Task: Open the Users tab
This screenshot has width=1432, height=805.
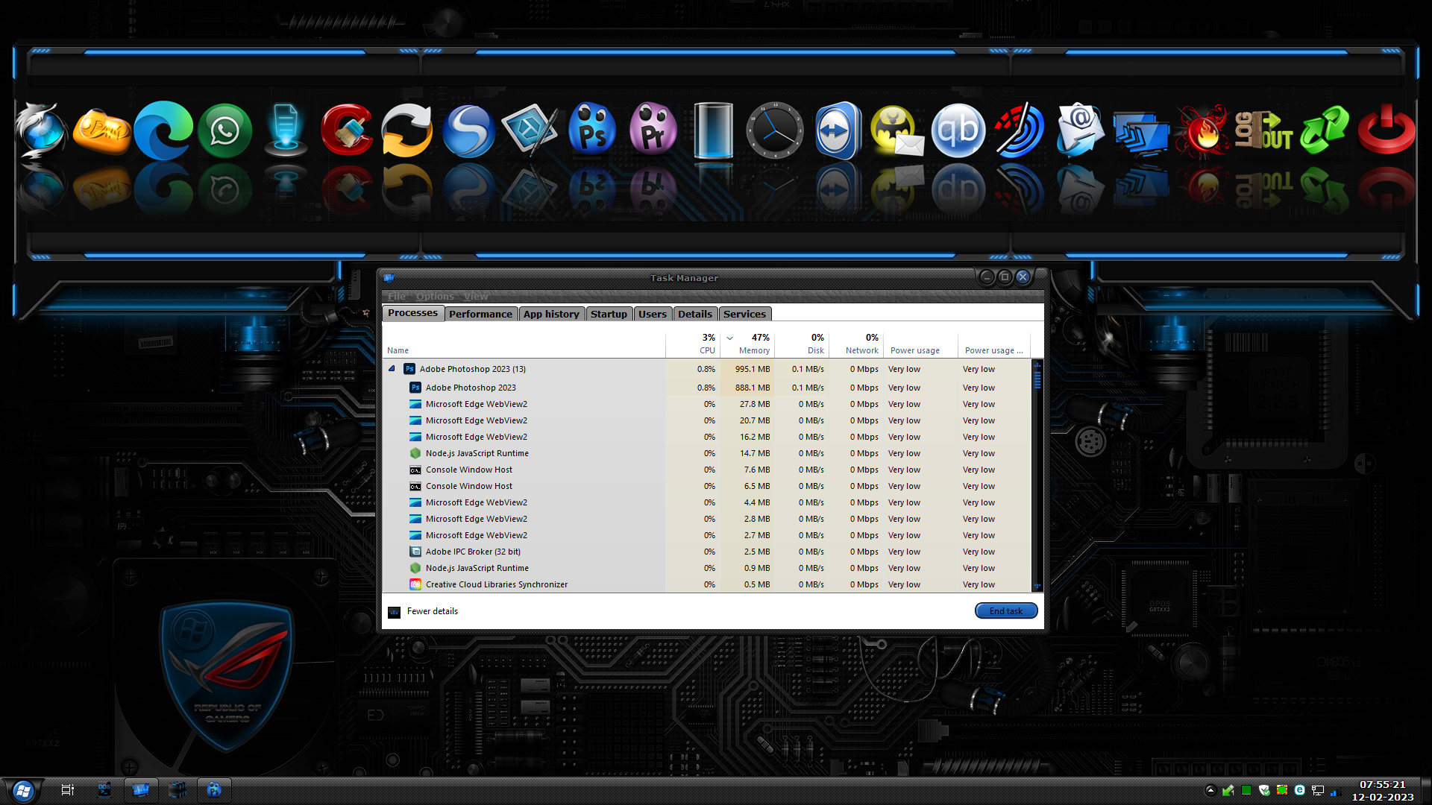Action: pos(653,314)
